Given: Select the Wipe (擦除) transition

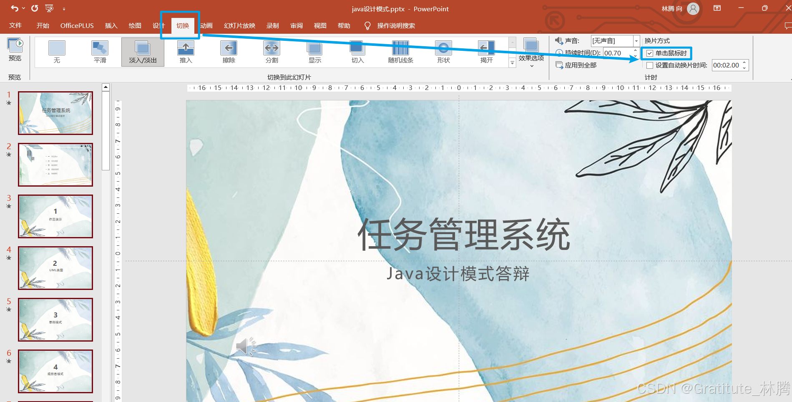Looking at the screenshot, I should [229, 52].
